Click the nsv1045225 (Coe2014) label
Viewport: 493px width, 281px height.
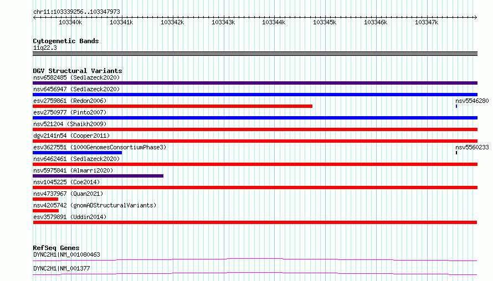66,182
